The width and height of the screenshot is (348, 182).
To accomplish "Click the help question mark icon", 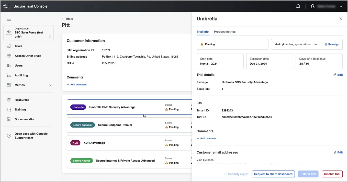I will (x=9, y=136).
